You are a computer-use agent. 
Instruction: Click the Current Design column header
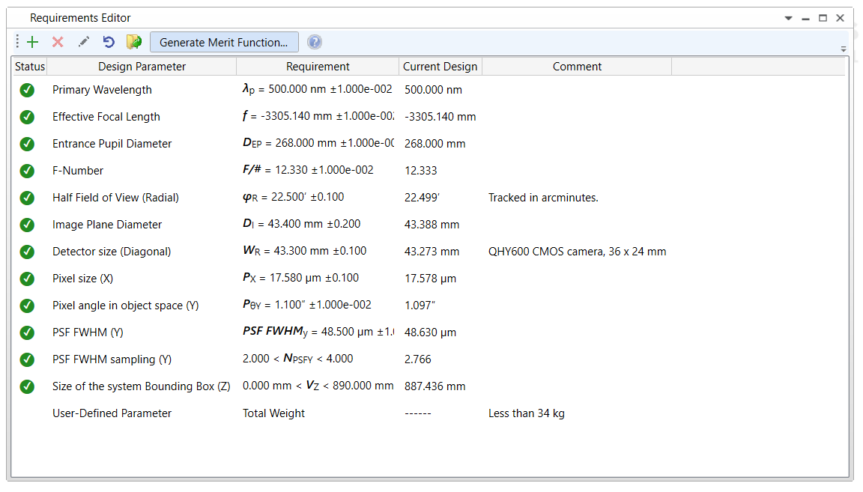(440, 67)
